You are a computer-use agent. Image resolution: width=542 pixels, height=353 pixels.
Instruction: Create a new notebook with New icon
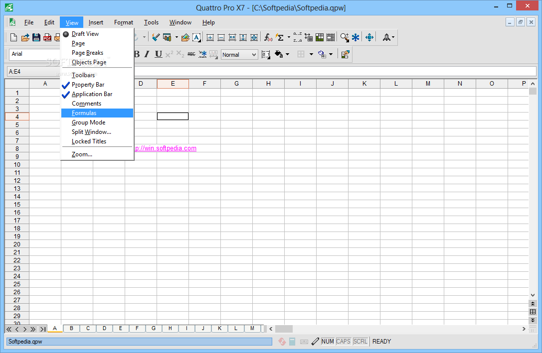(x=14, y=37)
